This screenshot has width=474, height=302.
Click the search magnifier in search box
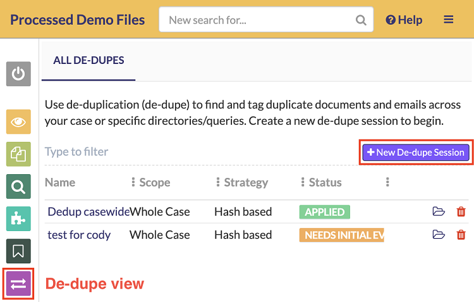(x=361, y=20)
